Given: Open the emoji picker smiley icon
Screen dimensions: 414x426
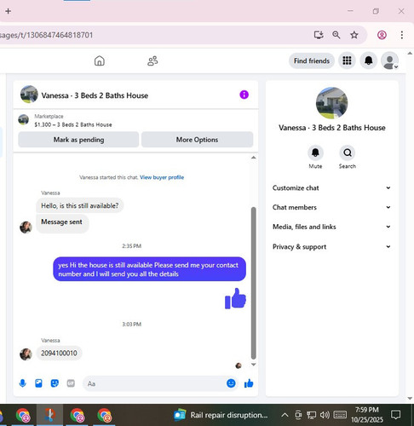Looking at the screenshot, I should (x=231, y=383).
